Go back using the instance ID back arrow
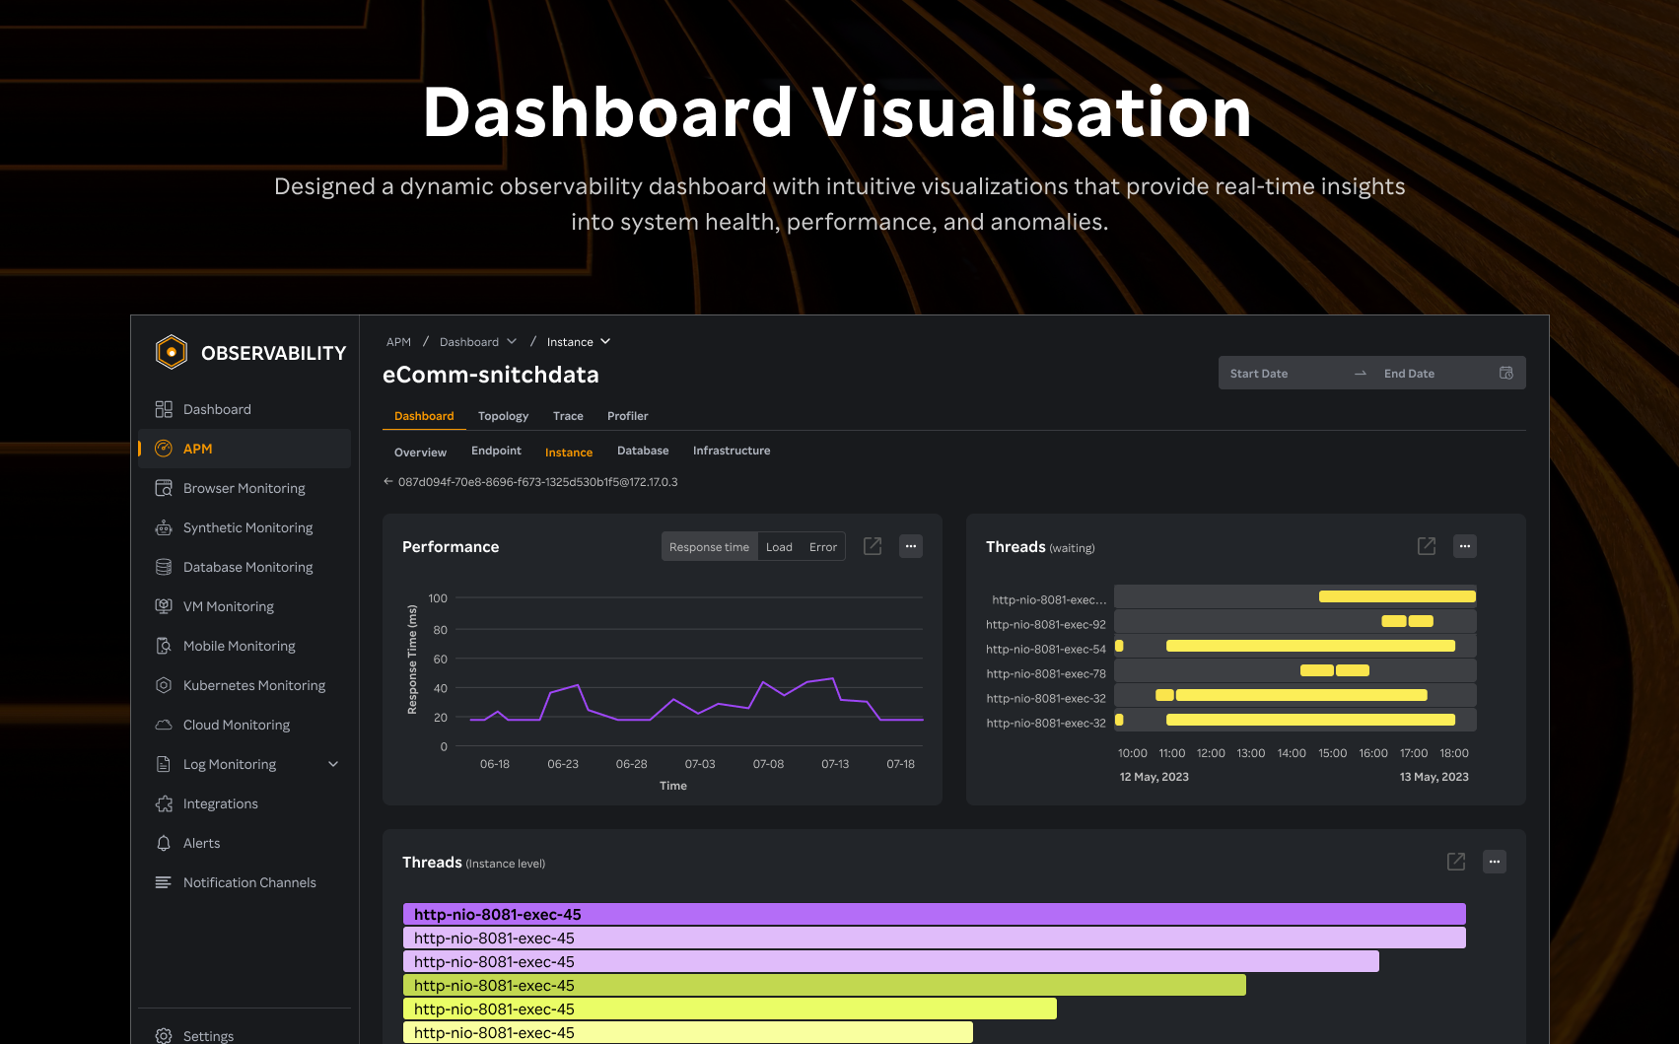The image size is (1679, 1044). pos(386,481)
